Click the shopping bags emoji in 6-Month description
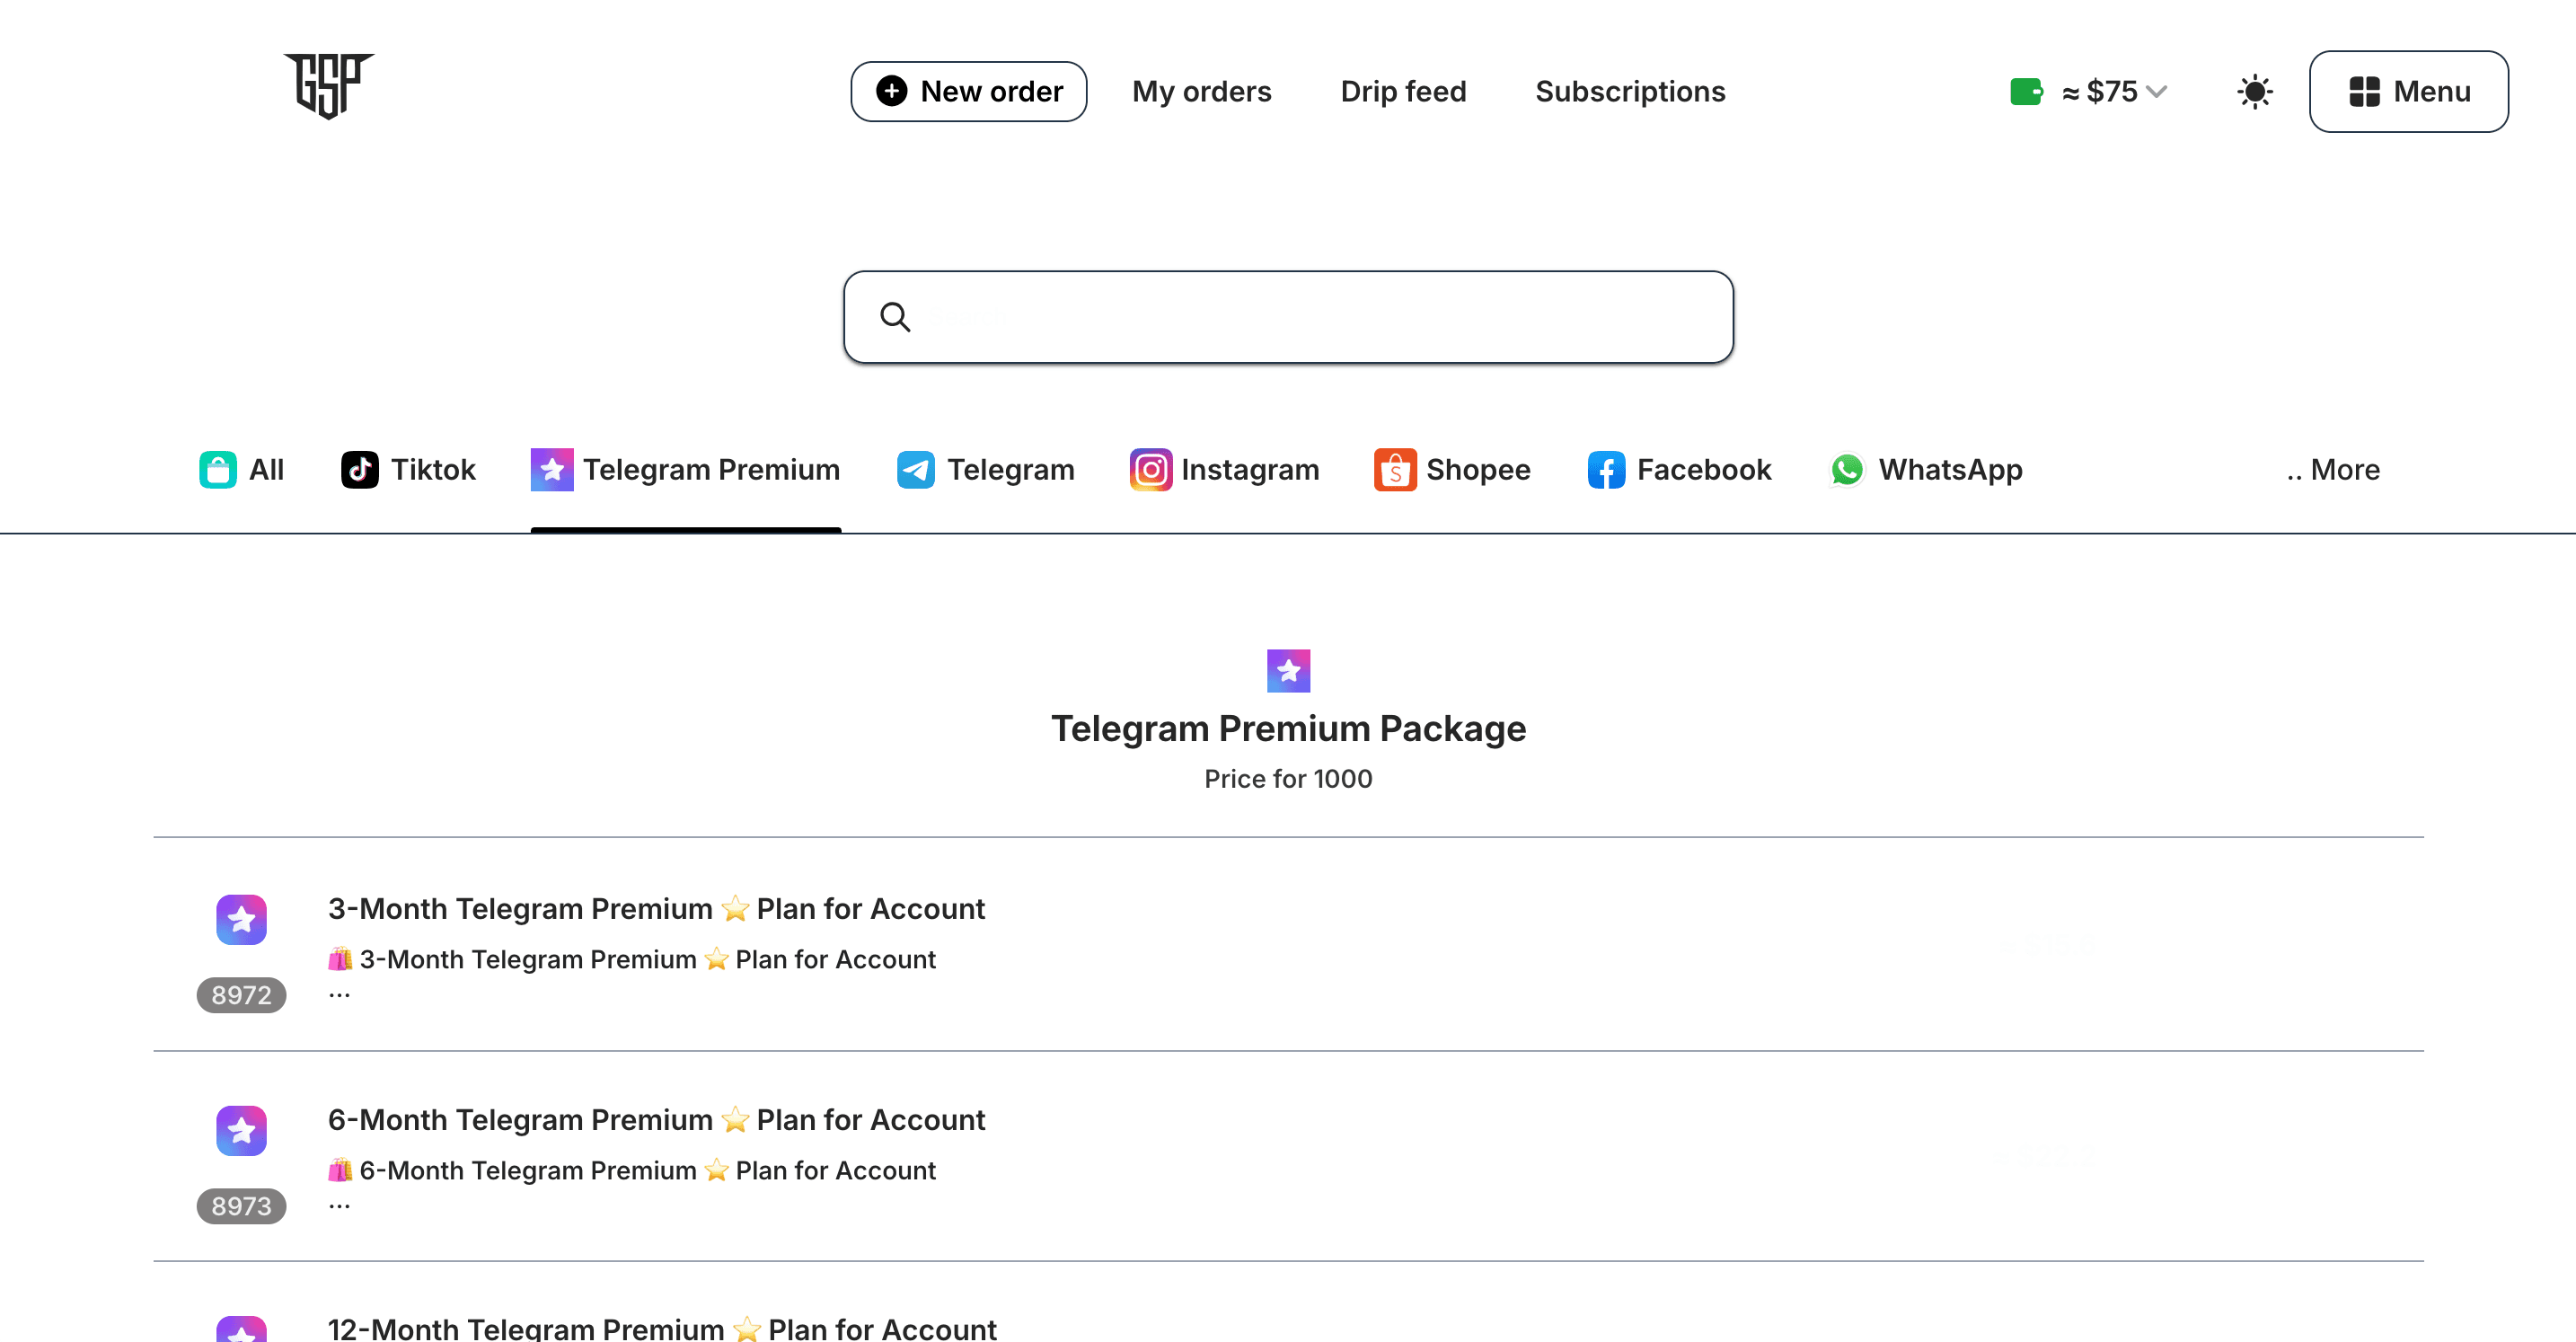The height and width of the screenshot is (1342, 2576). (340, 1170)
